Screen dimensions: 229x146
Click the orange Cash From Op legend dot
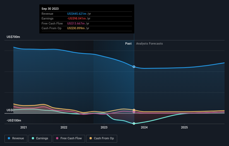click(91, 138)
